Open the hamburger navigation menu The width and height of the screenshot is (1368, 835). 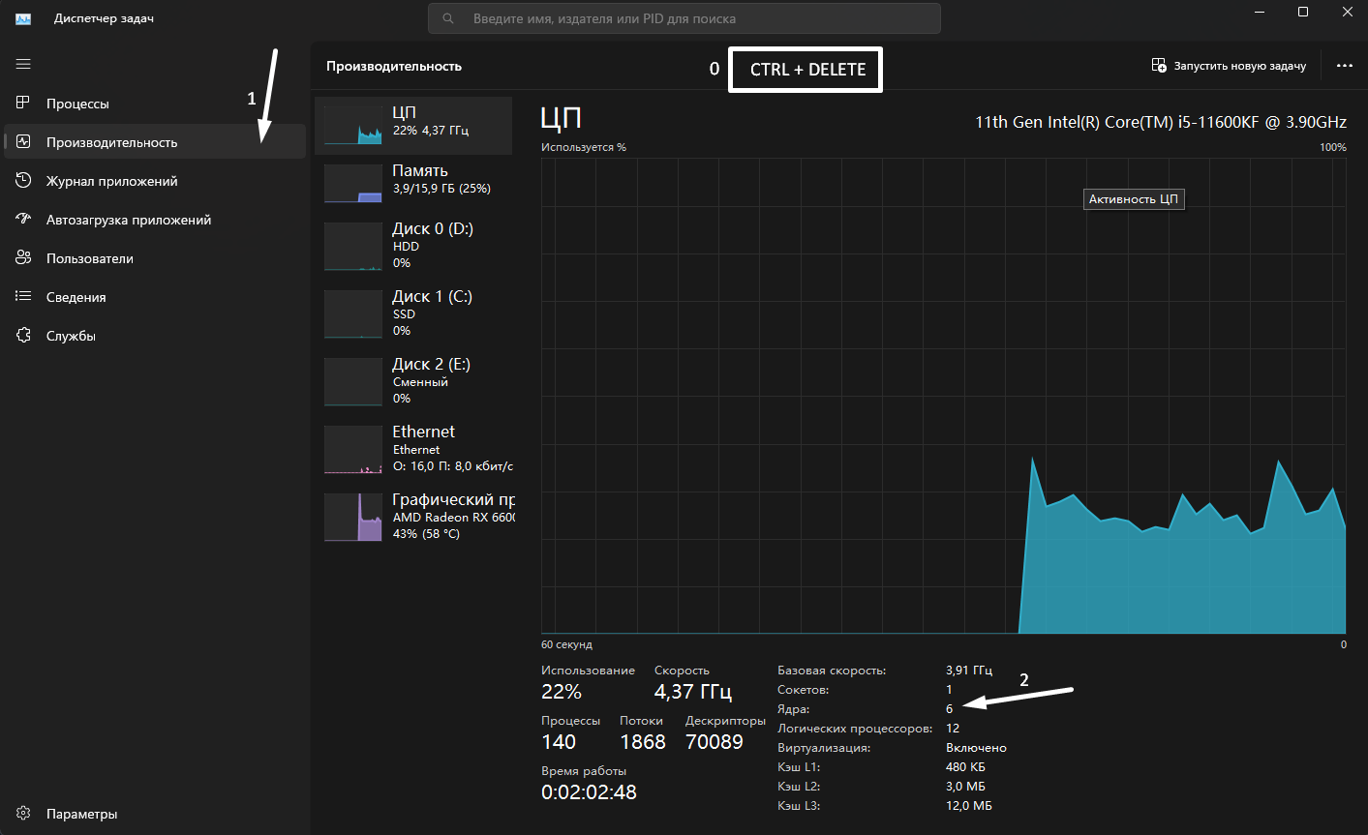[23, 64]
